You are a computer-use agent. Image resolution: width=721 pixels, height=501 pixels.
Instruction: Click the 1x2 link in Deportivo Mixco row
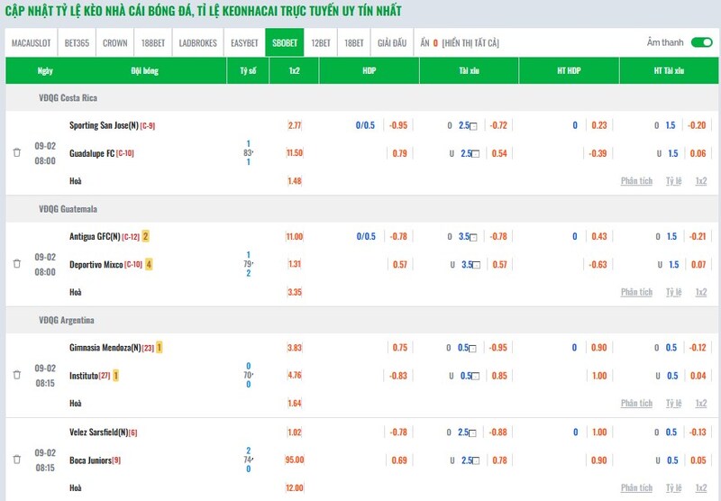point(700,292)
